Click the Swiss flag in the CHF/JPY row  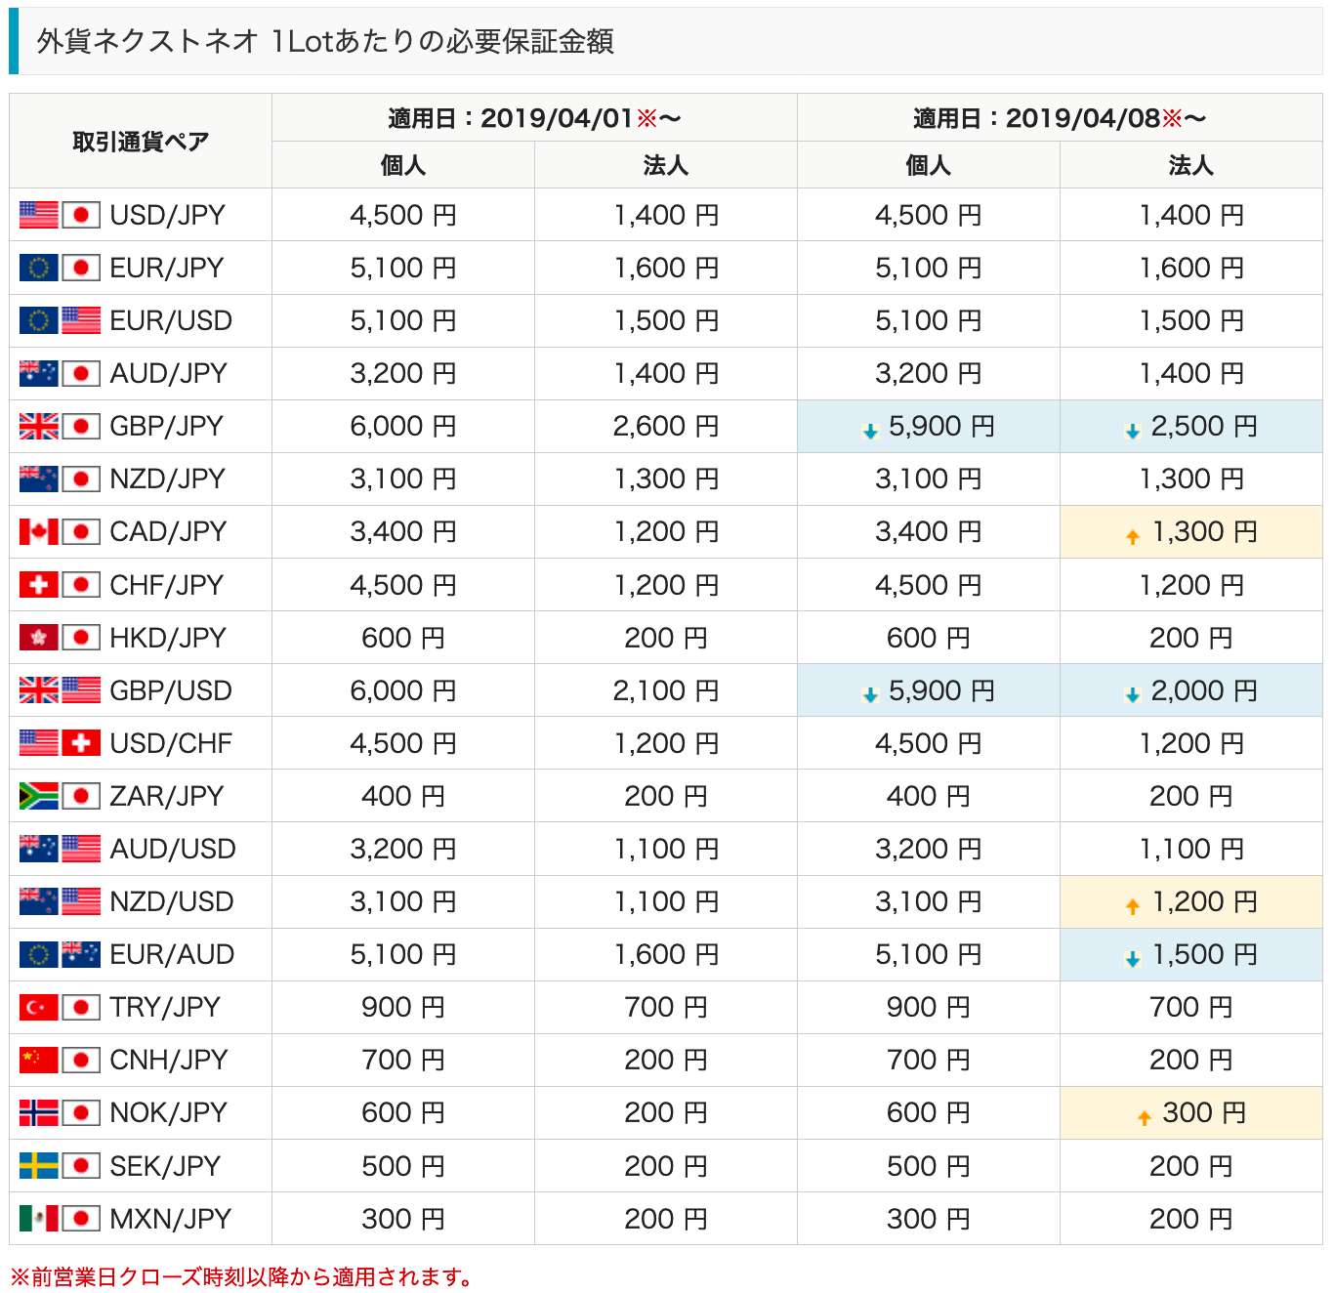coord(39,585)
